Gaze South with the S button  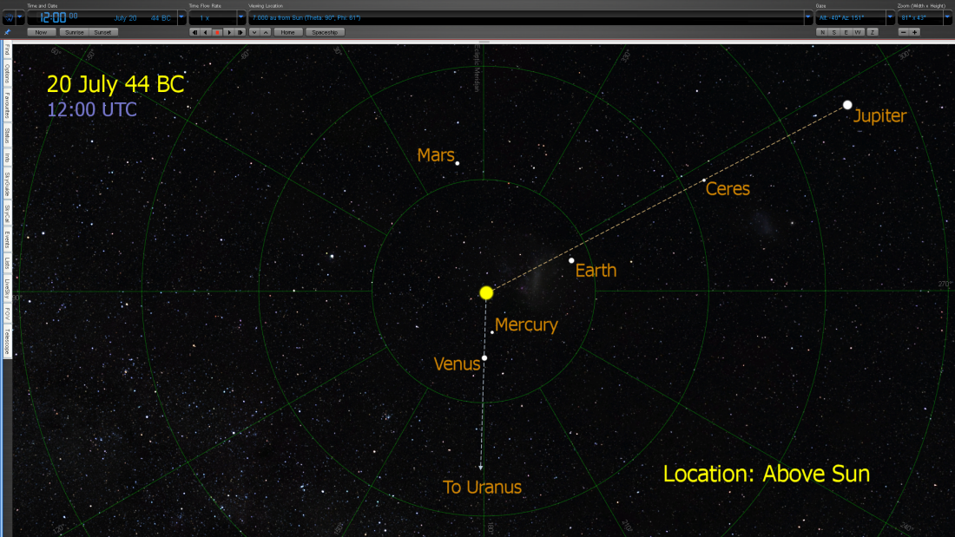pyautogui.click(x=833, y=32)
